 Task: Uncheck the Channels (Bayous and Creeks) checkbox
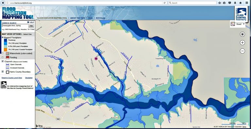pos(3,61)
